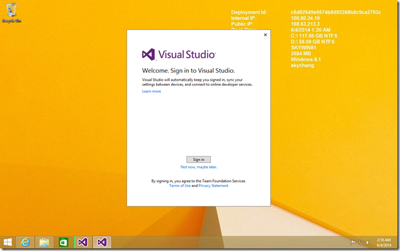Close the Visual Studio sign-in dialog
The height and width of the screenshot is (251, 400).
(265, 35)
